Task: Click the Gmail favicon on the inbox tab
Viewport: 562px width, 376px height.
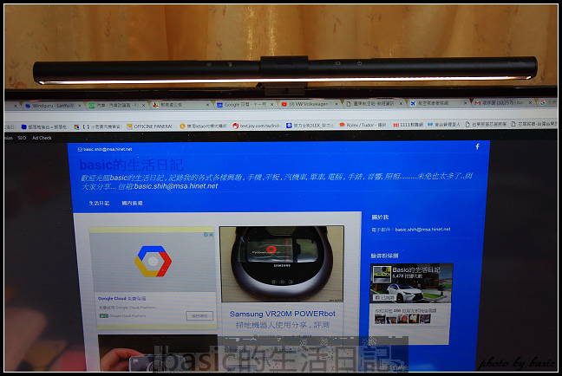Action: coord(477,103)
